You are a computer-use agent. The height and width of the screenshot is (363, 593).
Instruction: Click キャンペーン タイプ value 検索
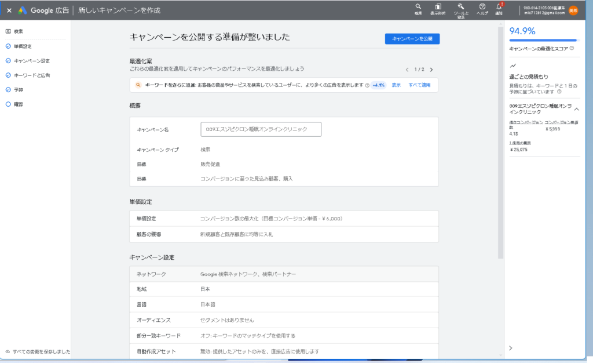pos(206,150)
